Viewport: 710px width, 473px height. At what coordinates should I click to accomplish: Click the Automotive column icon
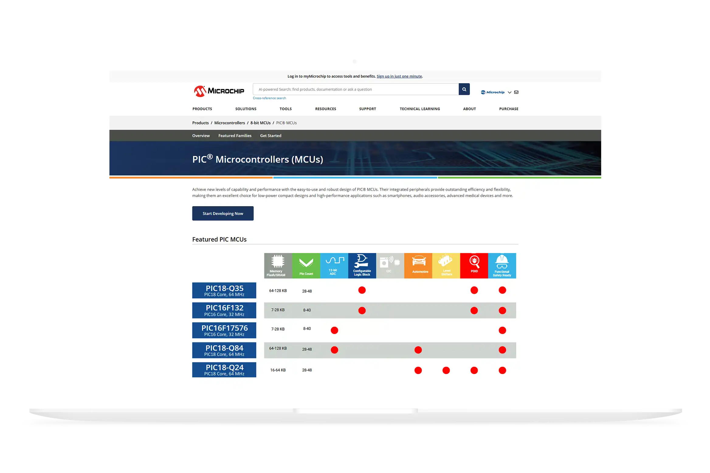click(x=418, y=266)
